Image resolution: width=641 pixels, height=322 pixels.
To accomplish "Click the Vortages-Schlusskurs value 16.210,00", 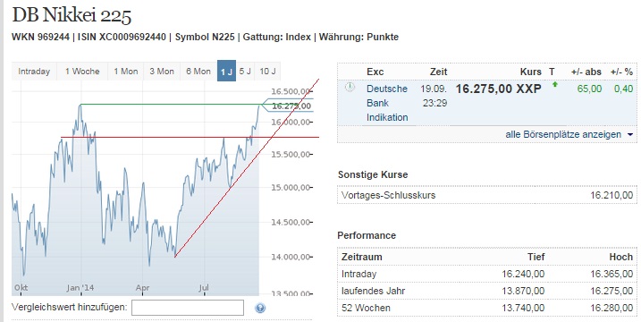I will [611, 195].
